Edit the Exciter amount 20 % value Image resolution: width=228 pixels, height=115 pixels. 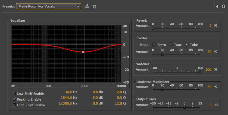click(209, 52)
